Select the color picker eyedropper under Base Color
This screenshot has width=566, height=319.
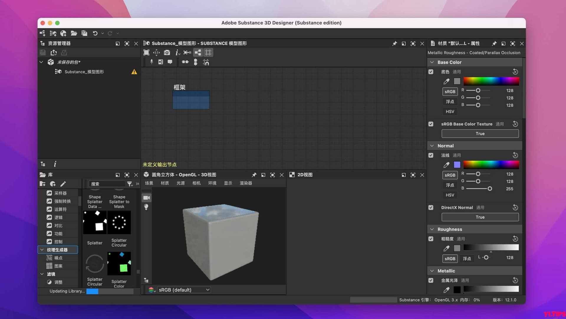pos(446,81)
